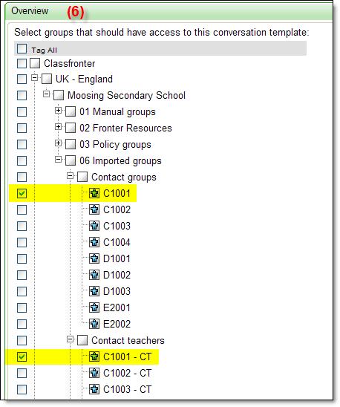The height and width of the screenshot is (407, 340).
Task: Click the E2001 group label
Action: tap(117, 307)
